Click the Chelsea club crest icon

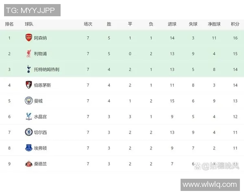click(x=28, y=132)
